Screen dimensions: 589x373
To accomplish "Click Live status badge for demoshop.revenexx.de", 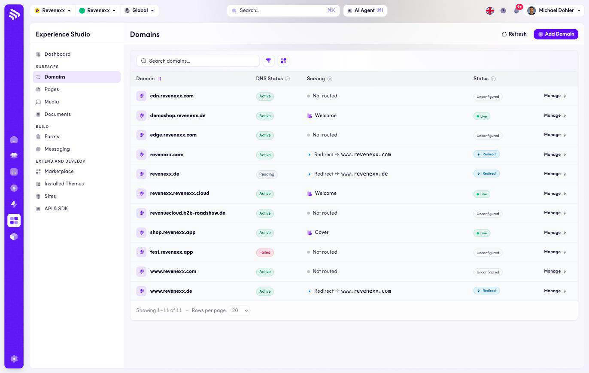I will pos(482,116).
